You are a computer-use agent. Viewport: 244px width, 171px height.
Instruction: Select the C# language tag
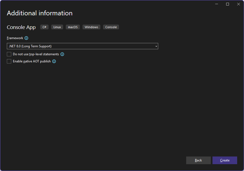point(44,27)
